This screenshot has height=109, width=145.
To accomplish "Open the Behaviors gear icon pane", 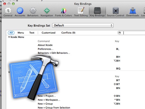I will (x=33, y=12).
